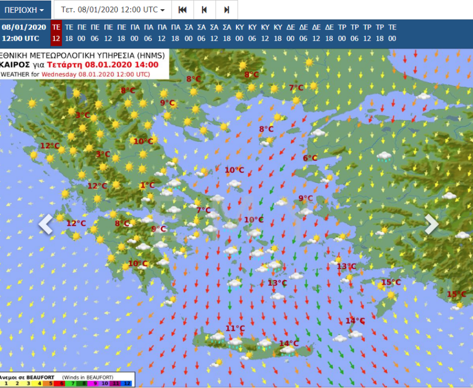Choose ΚΥ 00 in the timeline
This screenshot has width=473, height=388.
pyautogui.click(x=240, y=33)
